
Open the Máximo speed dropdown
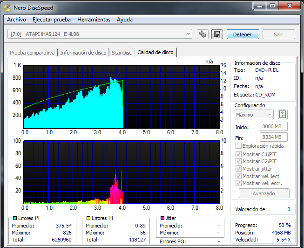254,115
